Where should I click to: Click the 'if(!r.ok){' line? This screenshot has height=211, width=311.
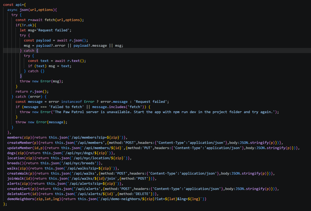(x=26, y=25)
